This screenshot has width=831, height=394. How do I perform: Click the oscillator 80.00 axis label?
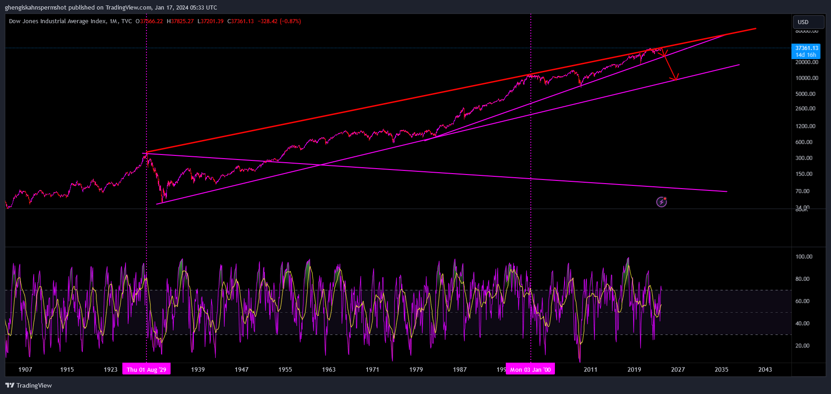[802, 279]
